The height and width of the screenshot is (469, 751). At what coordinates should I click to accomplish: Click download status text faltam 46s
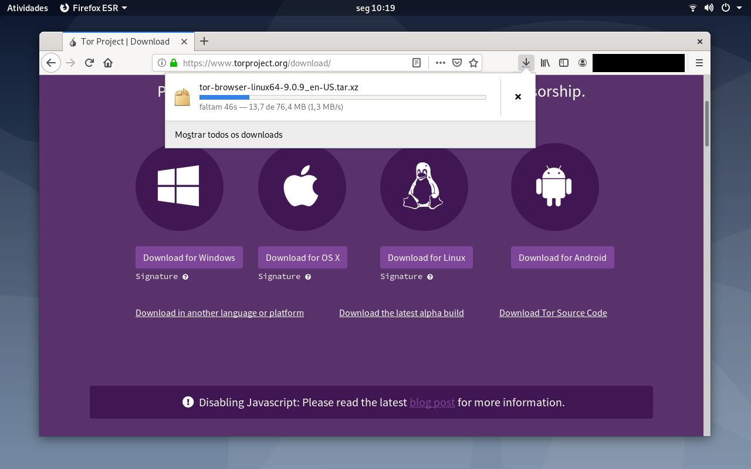[x=271, y=107]
